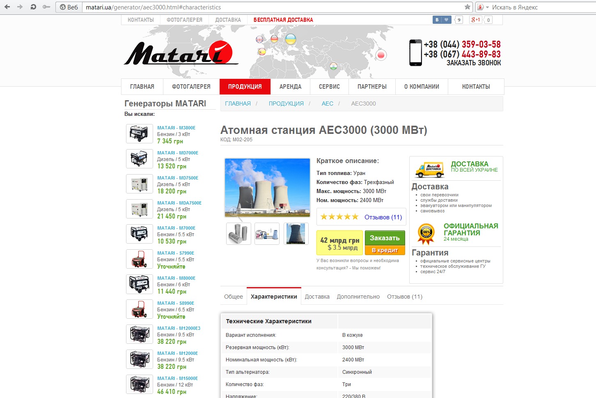Open the MATARI - MD7000E product link
Image resolution: width=596 pixels, height=398 pixels.
177,153
